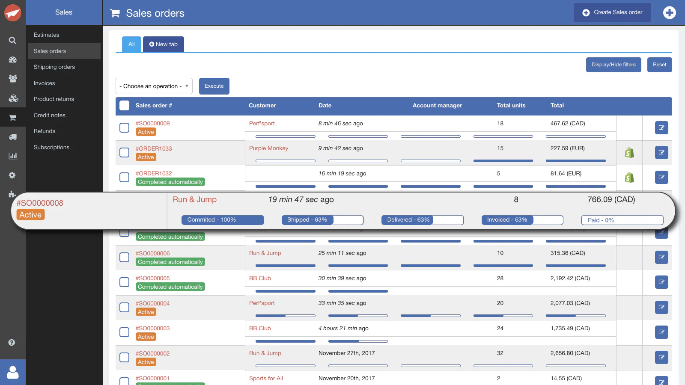Open the search sidebar icon
The width and height of the screenshot is (685, 385).
point(12,40)
